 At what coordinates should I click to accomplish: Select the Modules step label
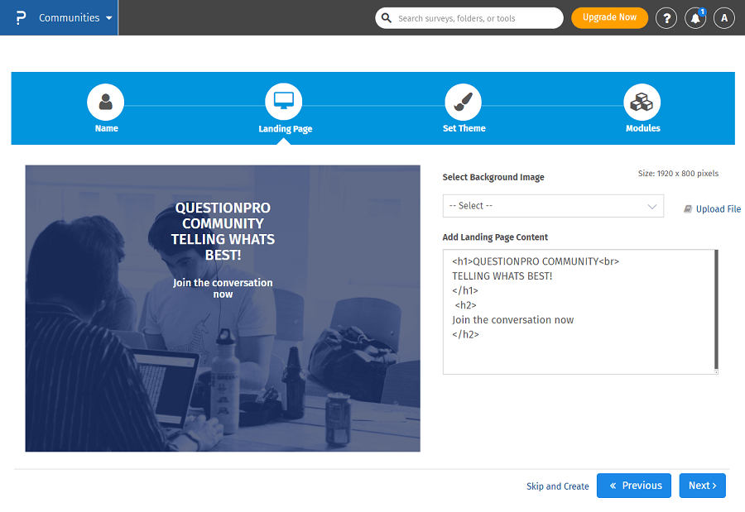click(x=642, y=129)
